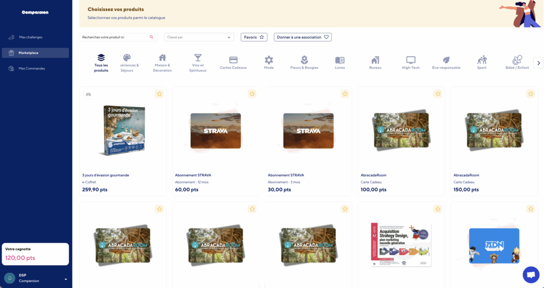544x288 pixels.
Task: Click the product search input field
Action: point(114,37)
